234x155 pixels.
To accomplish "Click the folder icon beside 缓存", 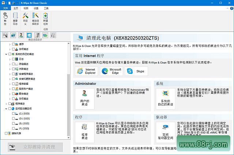I will tap(17, 44).
